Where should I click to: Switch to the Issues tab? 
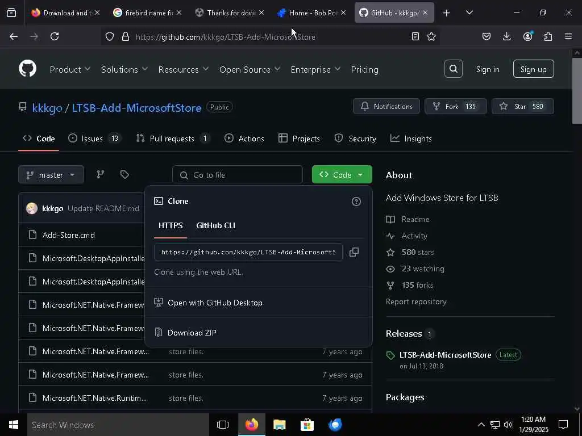click(x=95, y=139)
